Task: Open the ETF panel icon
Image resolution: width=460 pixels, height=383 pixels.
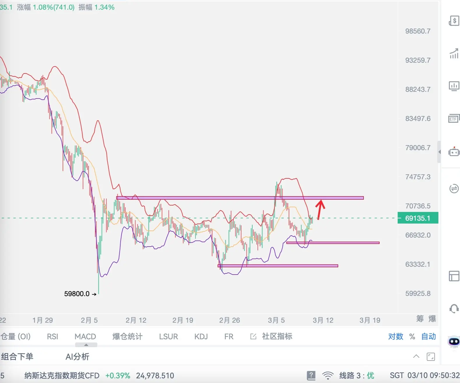Action: click(x=454, y=119)
